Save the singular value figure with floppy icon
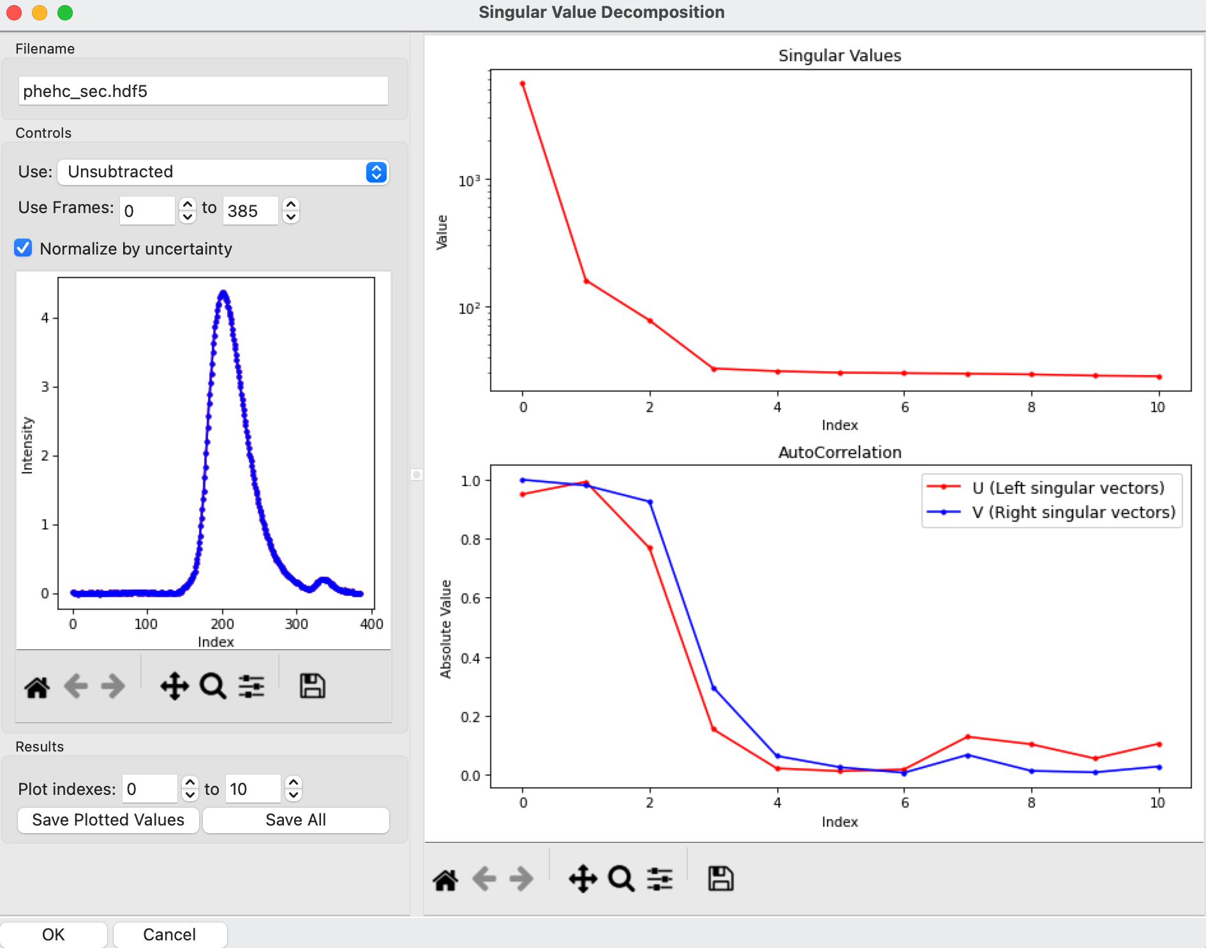 click(x=721, y=879)
